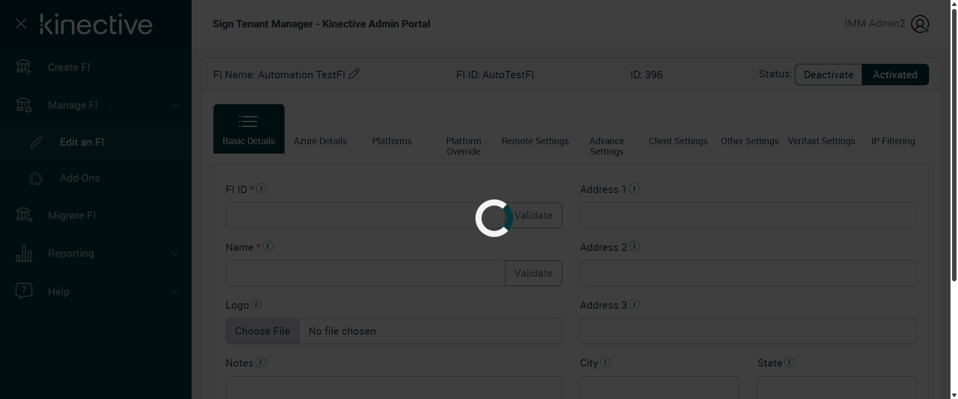The image size is (958, 399).
Task: Expand the Manage FI menu chevron
Action: pyautogui.click(x=175, y=105)
